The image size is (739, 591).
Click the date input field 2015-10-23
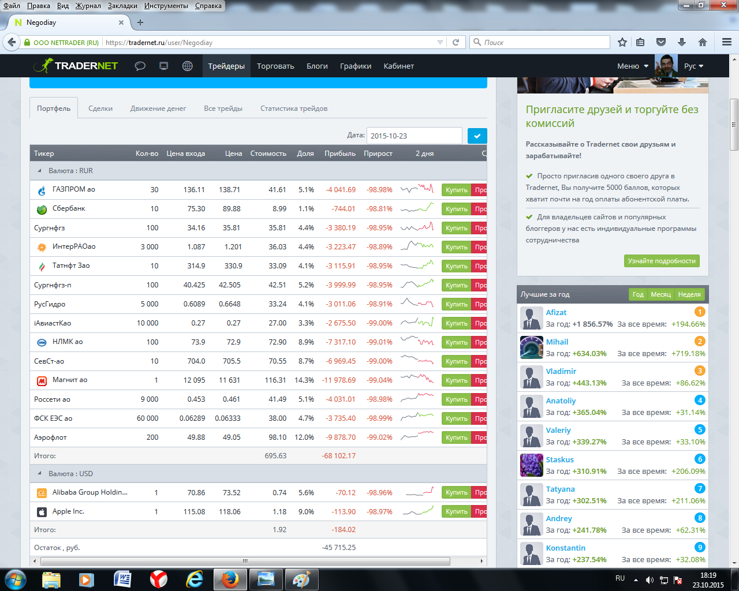coord(414,136)
